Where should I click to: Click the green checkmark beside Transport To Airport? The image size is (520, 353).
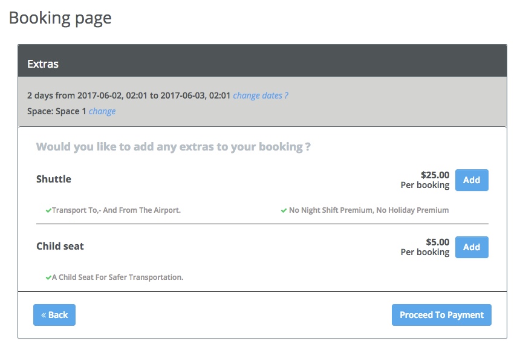pos(48,210)
